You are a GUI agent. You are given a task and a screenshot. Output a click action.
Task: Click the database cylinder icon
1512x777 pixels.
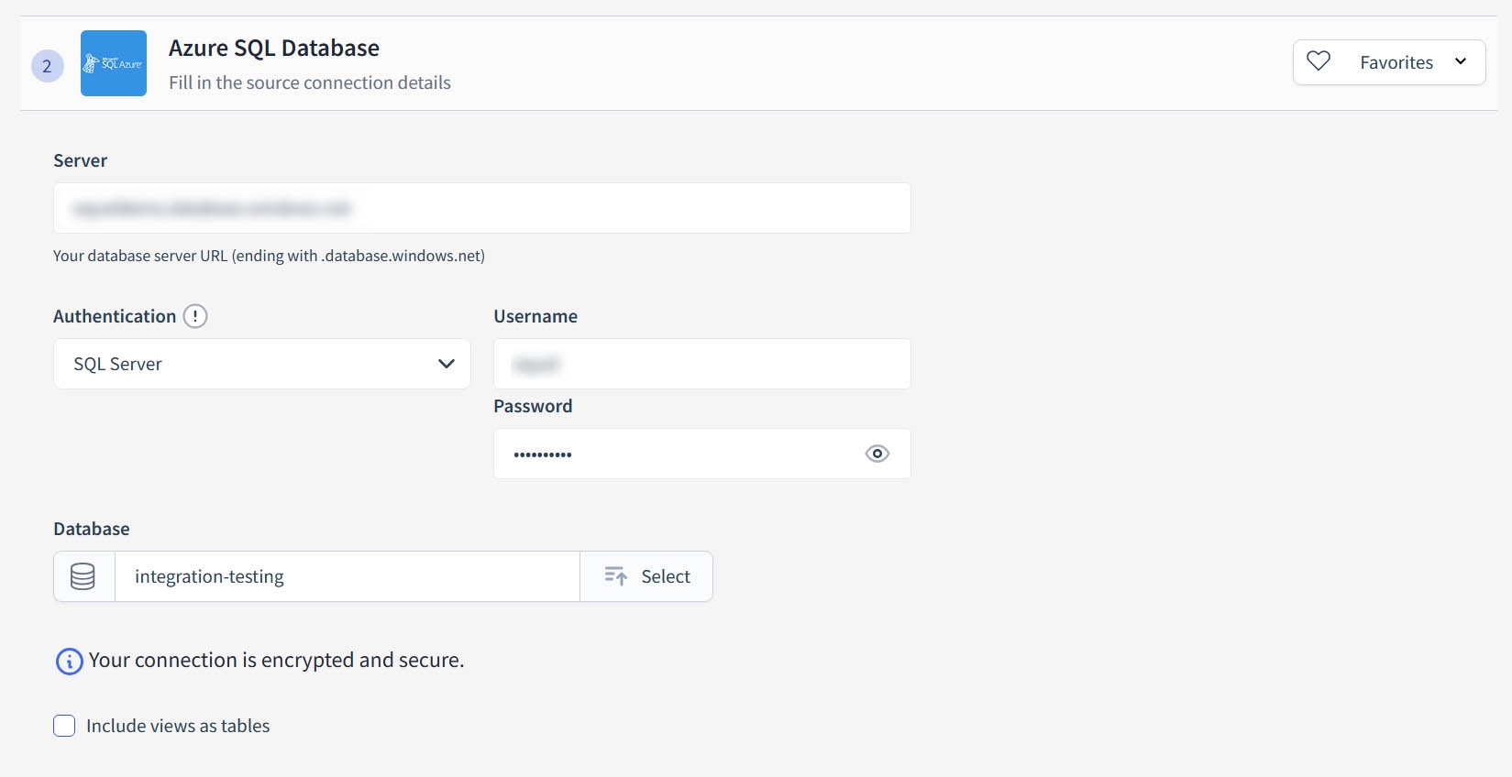(x=83, y=576)
